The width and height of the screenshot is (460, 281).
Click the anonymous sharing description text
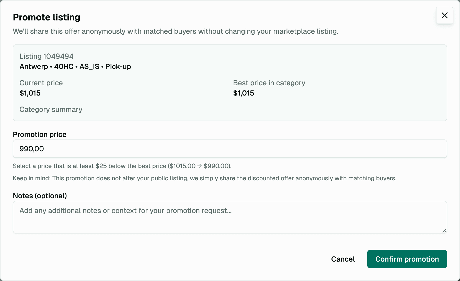click(x=176, y=31)
